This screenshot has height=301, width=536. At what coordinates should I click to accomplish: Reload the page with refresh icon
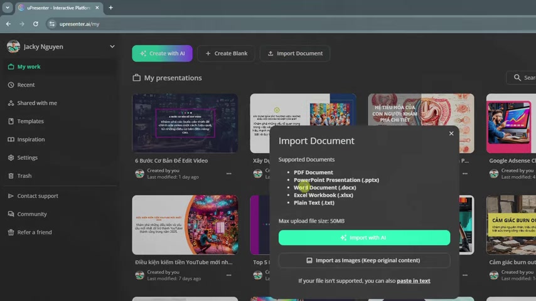pos(36,24)
